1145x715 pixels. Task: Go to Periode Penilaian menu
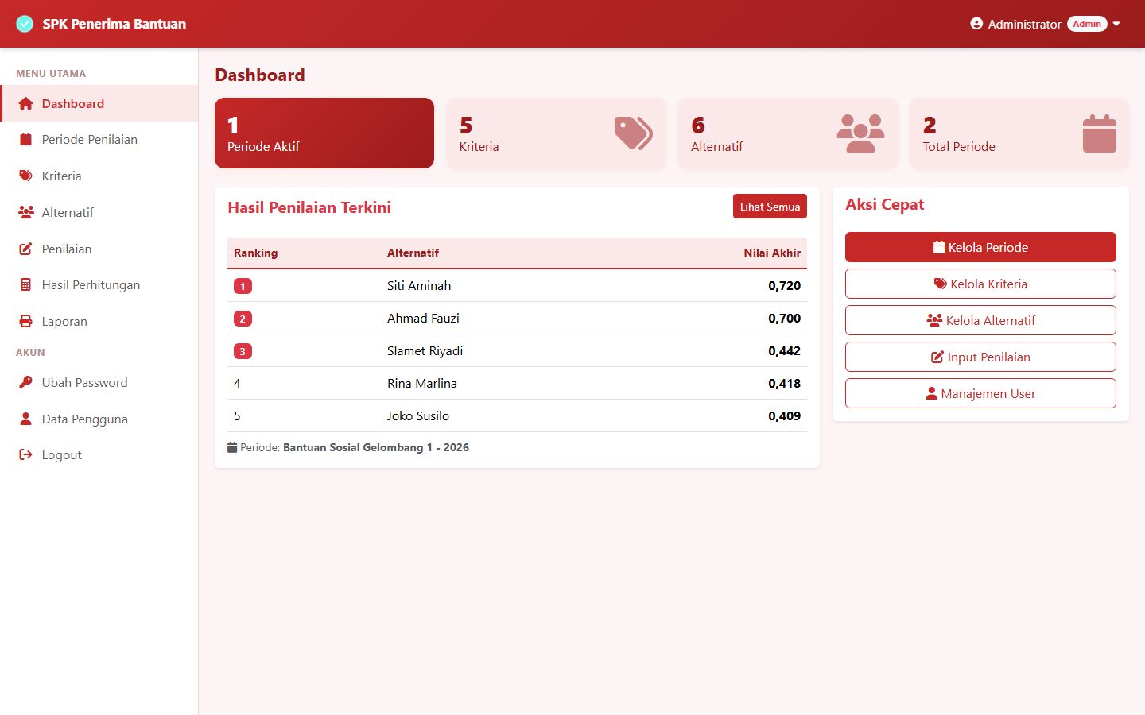pyautogui.click(x=99, y=139)
